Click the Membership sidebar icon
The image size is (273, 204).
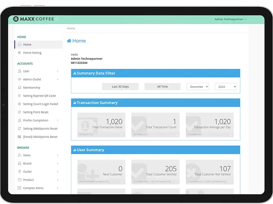[x=20, y=88]
